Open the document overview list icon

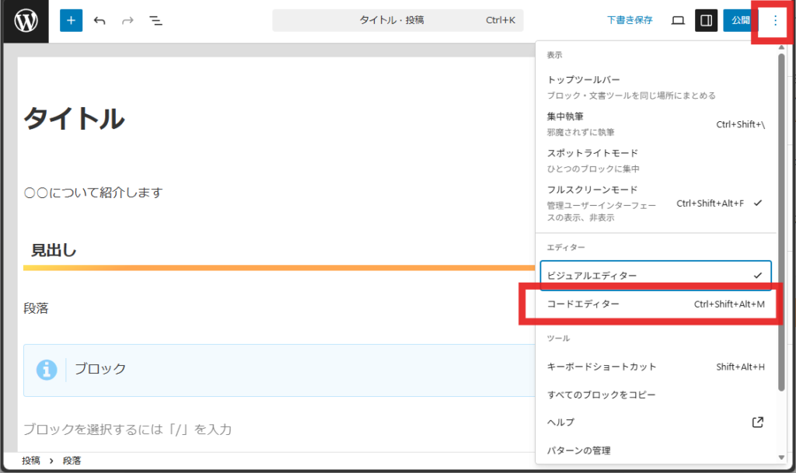(x=155, y=21)
